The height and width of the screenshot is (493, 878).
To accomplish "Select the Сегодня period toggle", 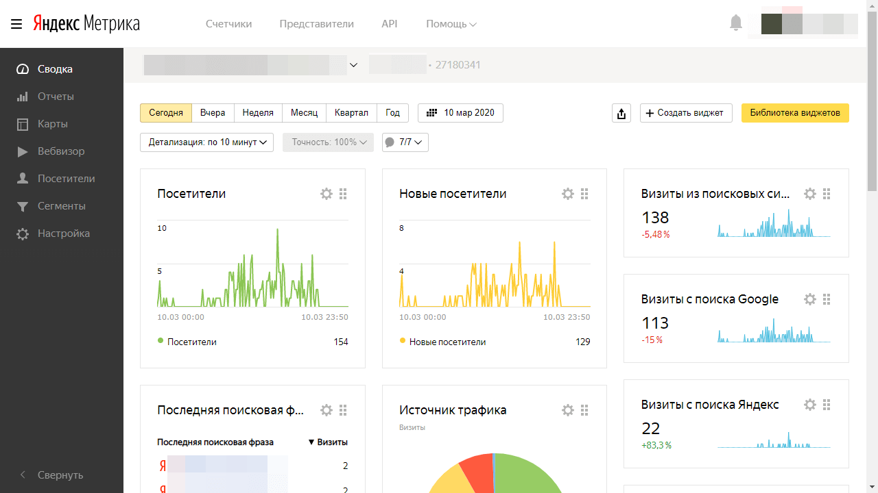I will tap(166, 113).
